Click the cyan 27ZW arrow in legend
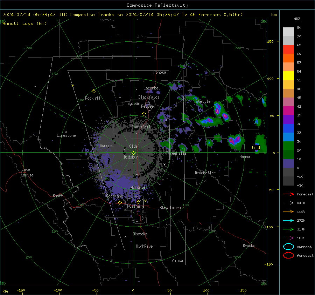 [x=288, y=221]
